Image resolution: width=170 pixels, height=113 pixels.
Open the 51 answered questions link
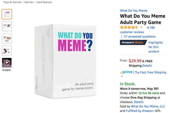[140, 37]
